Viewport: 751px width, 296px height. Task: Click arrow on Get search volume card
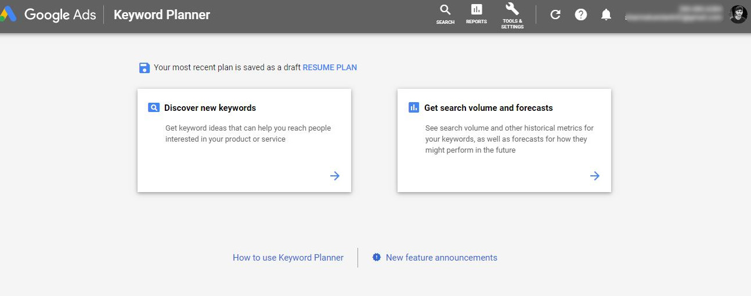(595, 176)
